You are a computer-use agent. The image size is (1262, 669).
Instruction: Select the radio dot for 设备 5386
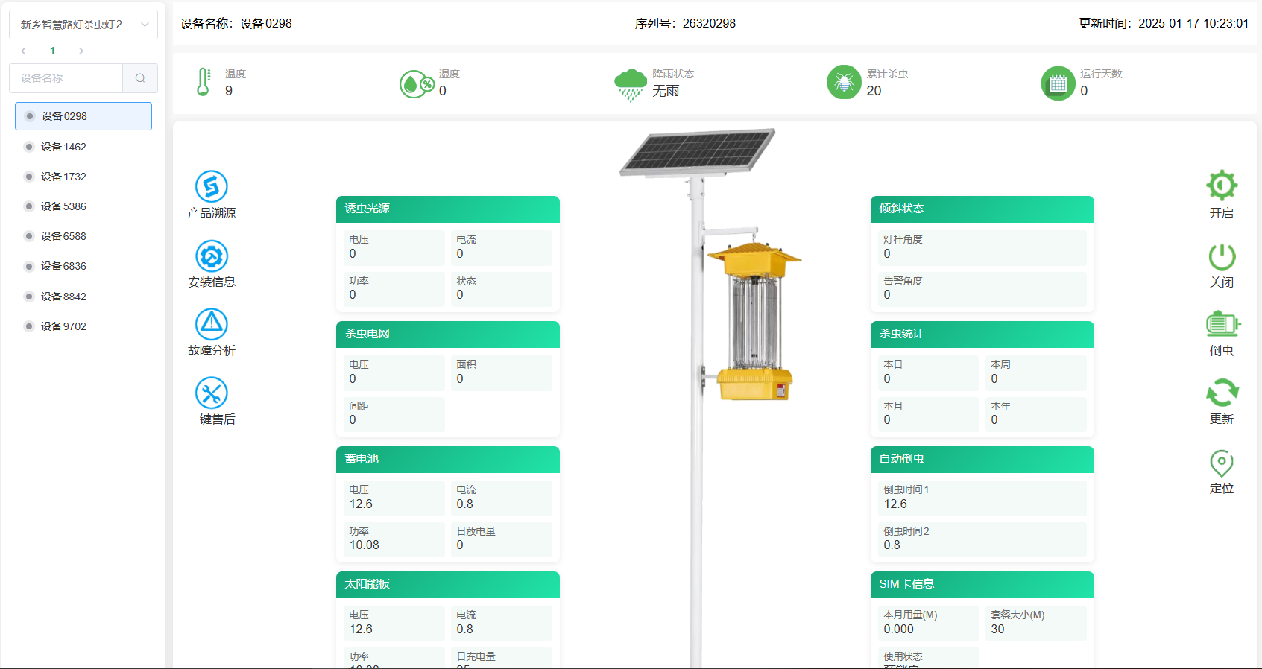point(29,206)
